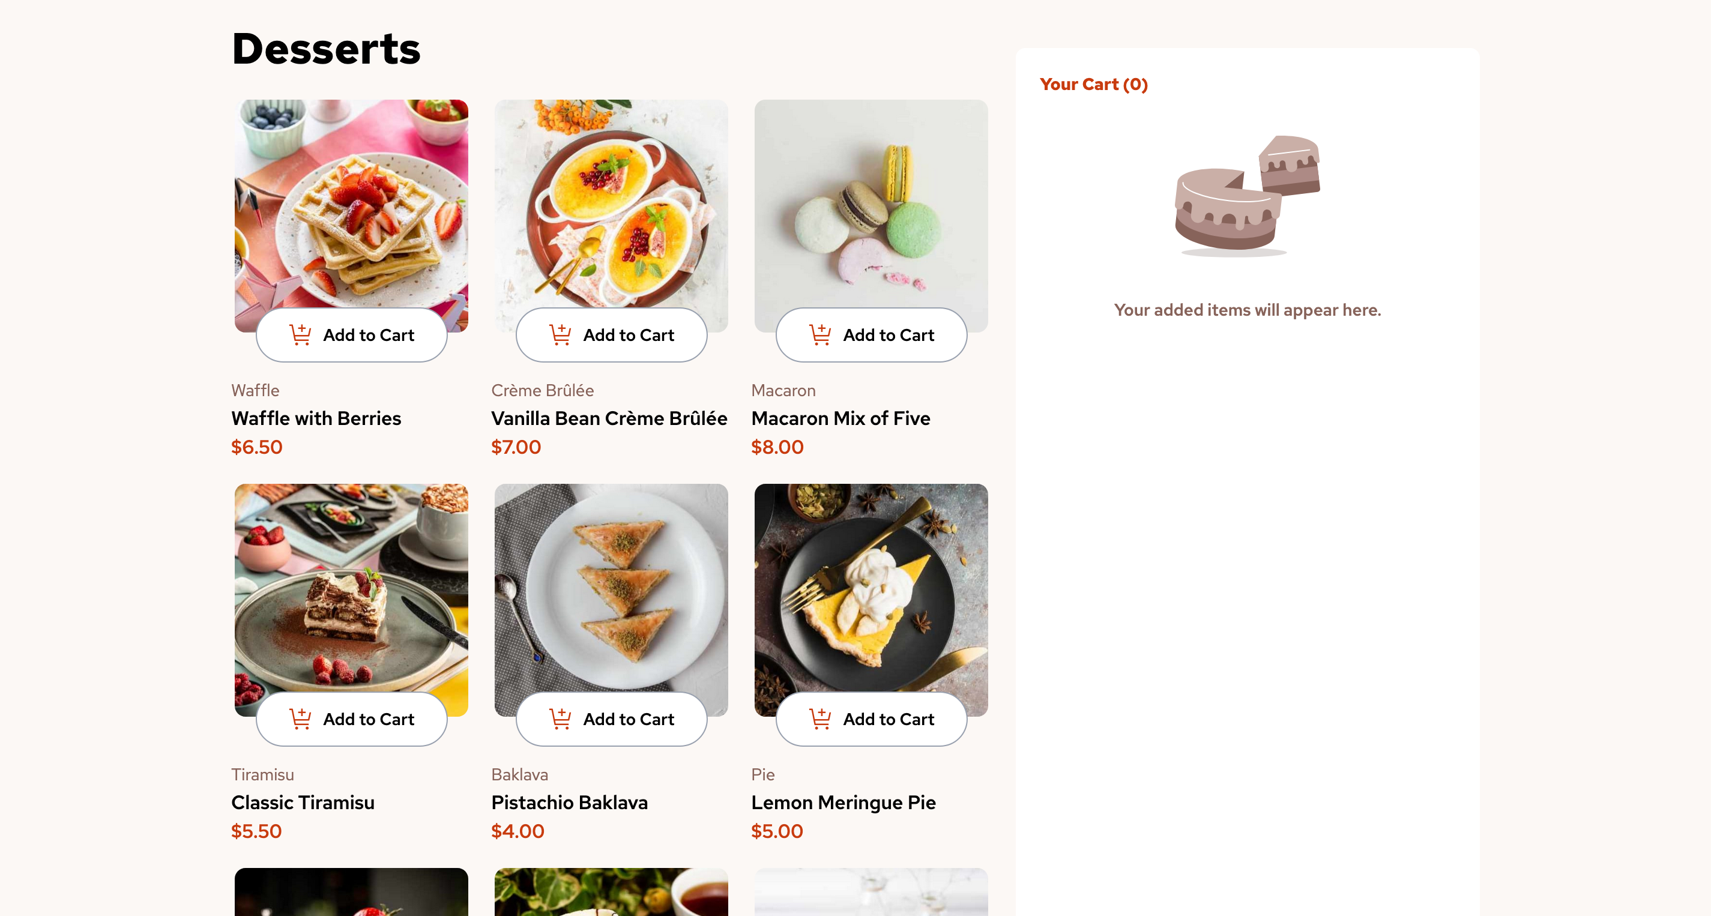Click the Your Cart (0) heading

click(1093, 85)
